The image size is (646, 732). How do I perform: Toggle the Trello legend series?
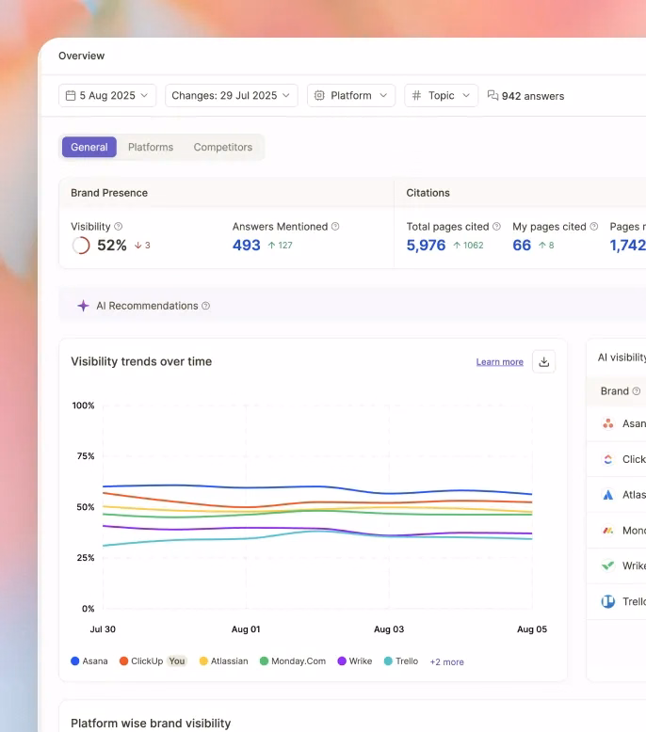(401, 661)
